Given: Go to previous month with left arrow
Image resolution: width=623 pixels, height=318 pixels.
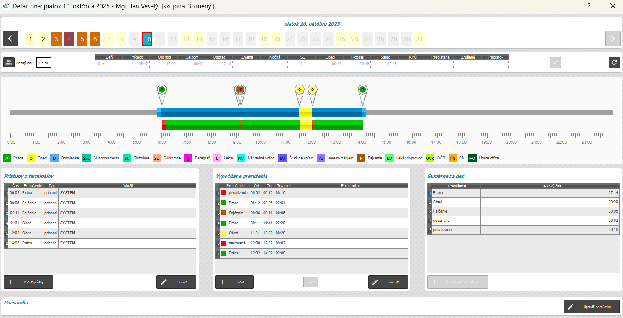Looking at the screenshot, I should [10, 39].
